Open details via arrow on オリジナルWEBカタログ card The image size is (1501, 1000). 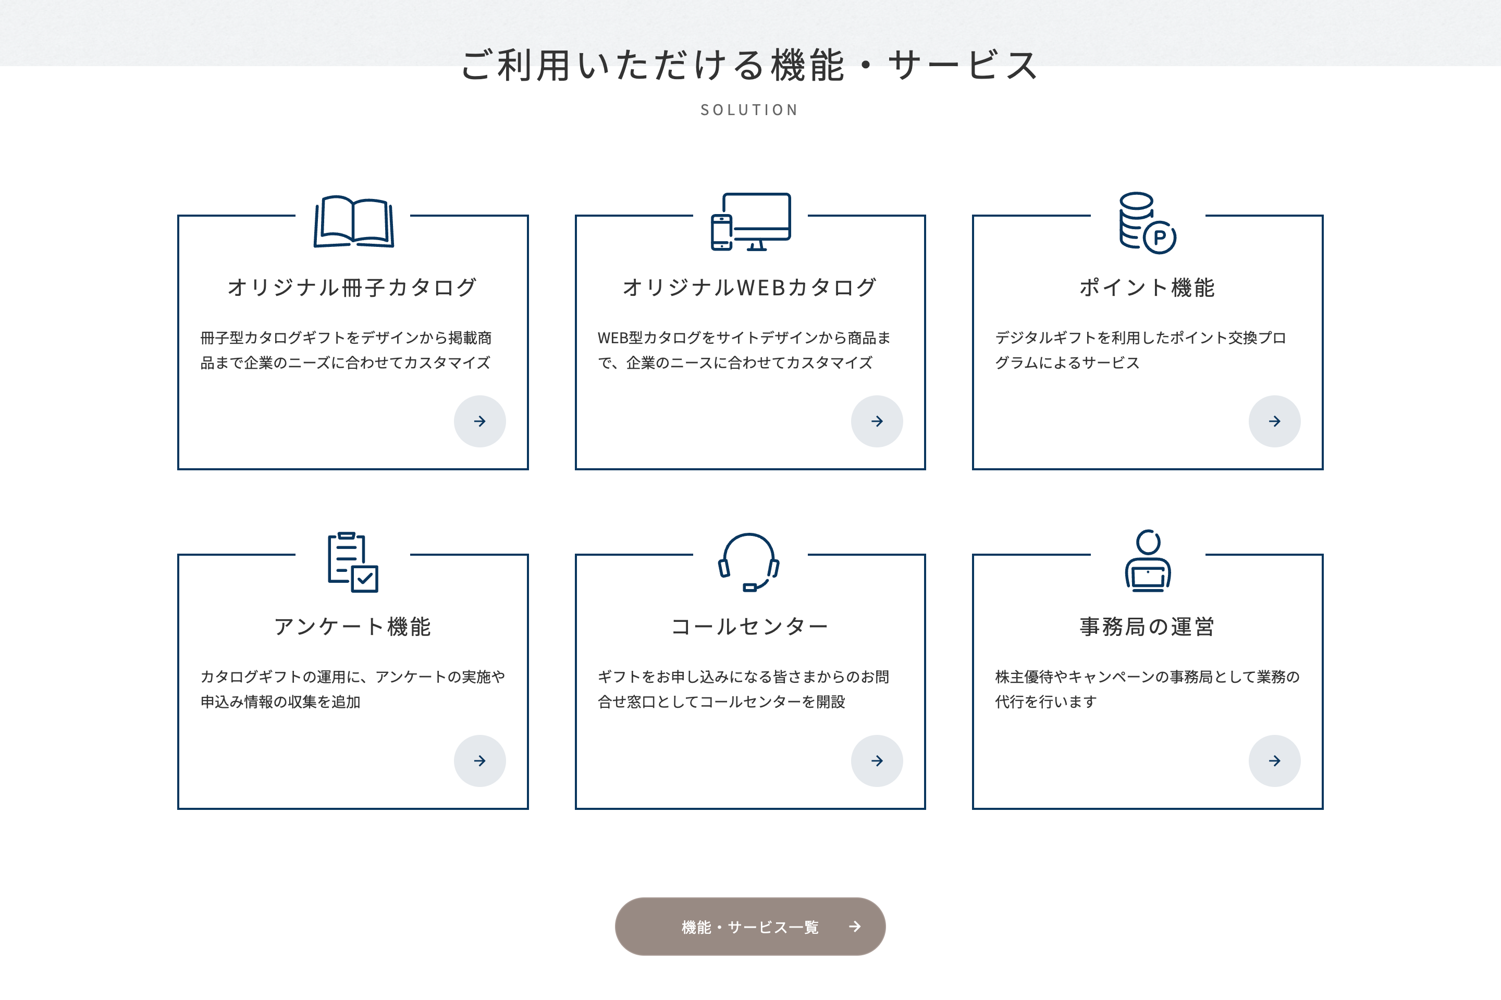[x=878, y=421]
